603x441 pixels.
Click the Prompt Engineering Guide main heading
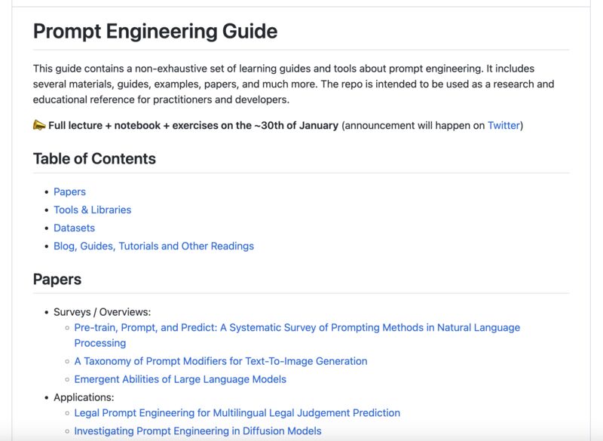point(155,31)
